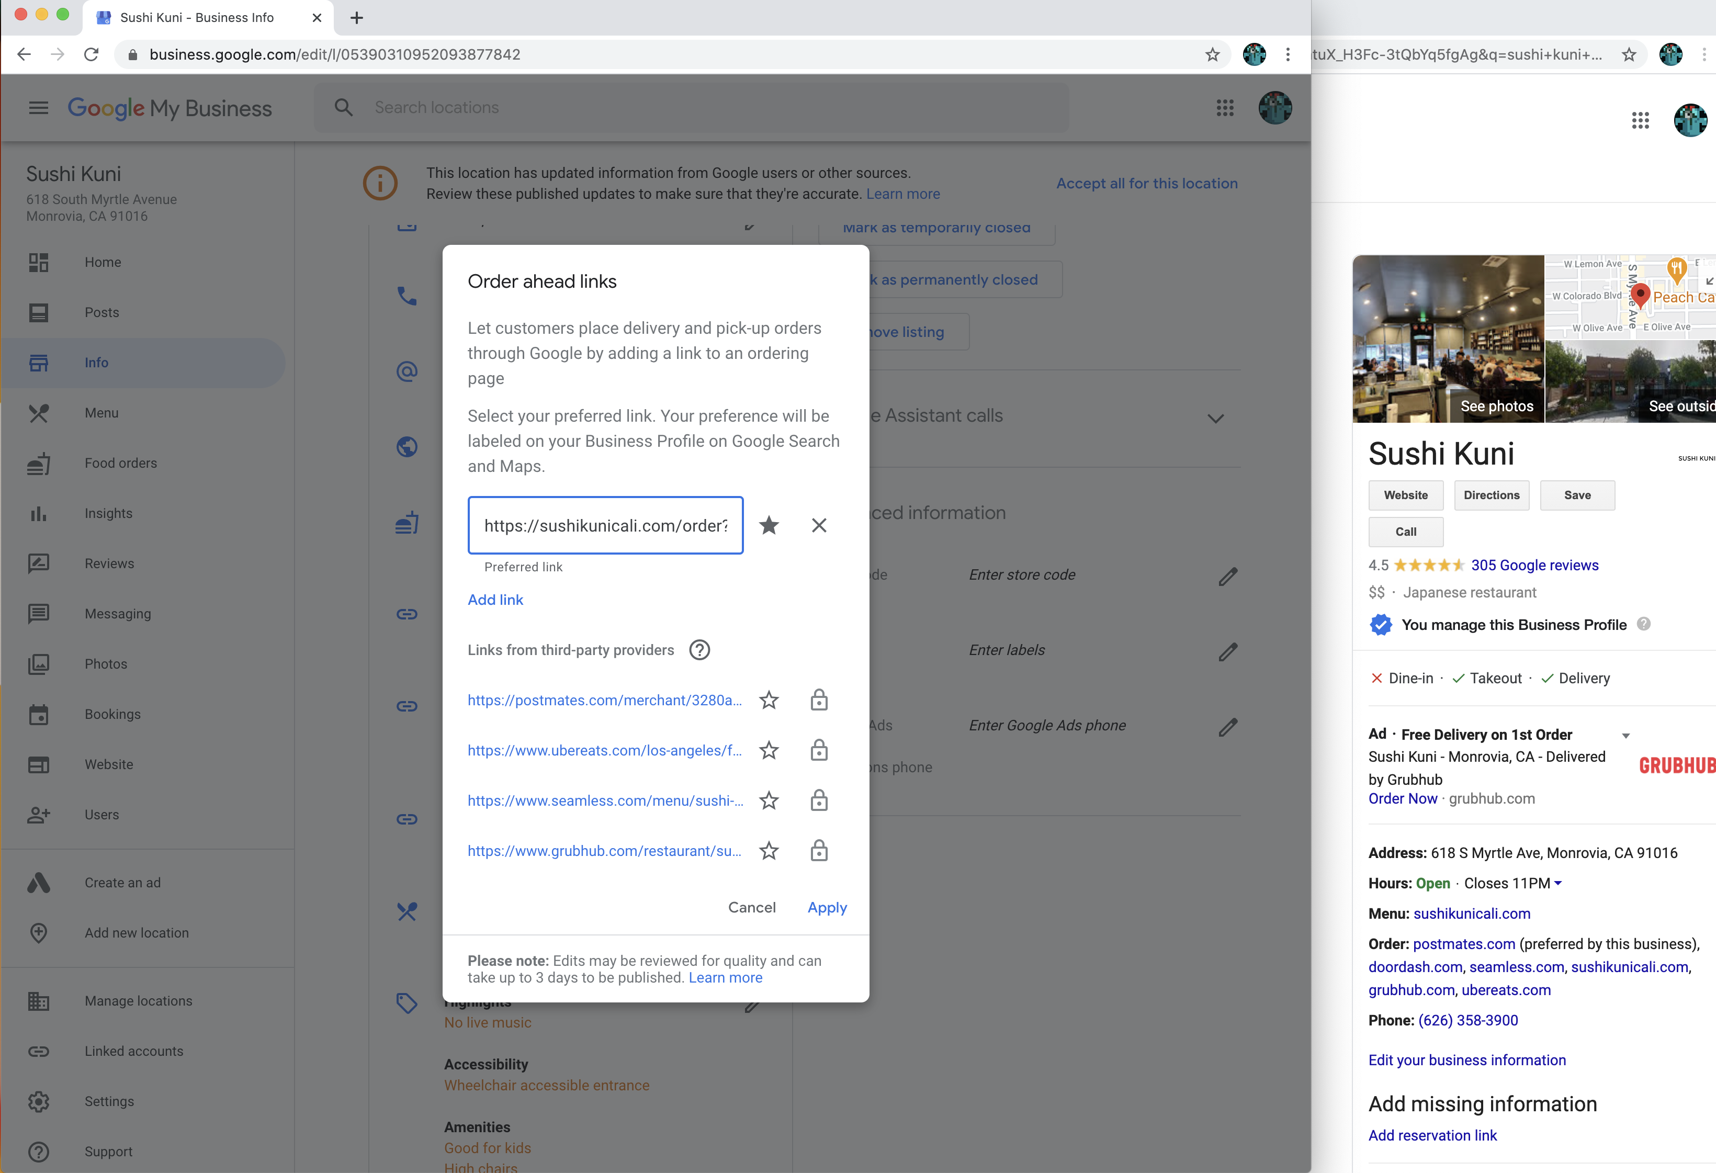The width and height of the screenshot is (1716, 1173).
Task: Edit the order link URL field
Action: 605,525
